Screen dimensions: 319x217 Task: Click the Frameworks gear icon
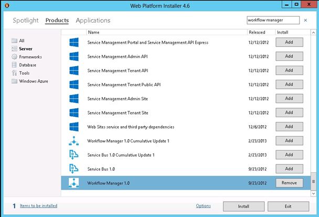click(x=14, y=57)
